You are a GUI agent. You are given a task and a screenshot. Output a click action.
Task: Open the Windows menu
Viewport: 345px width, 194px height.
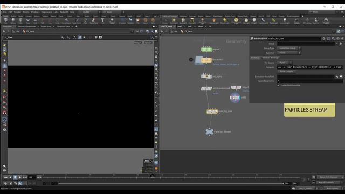(x=35, y=12)
